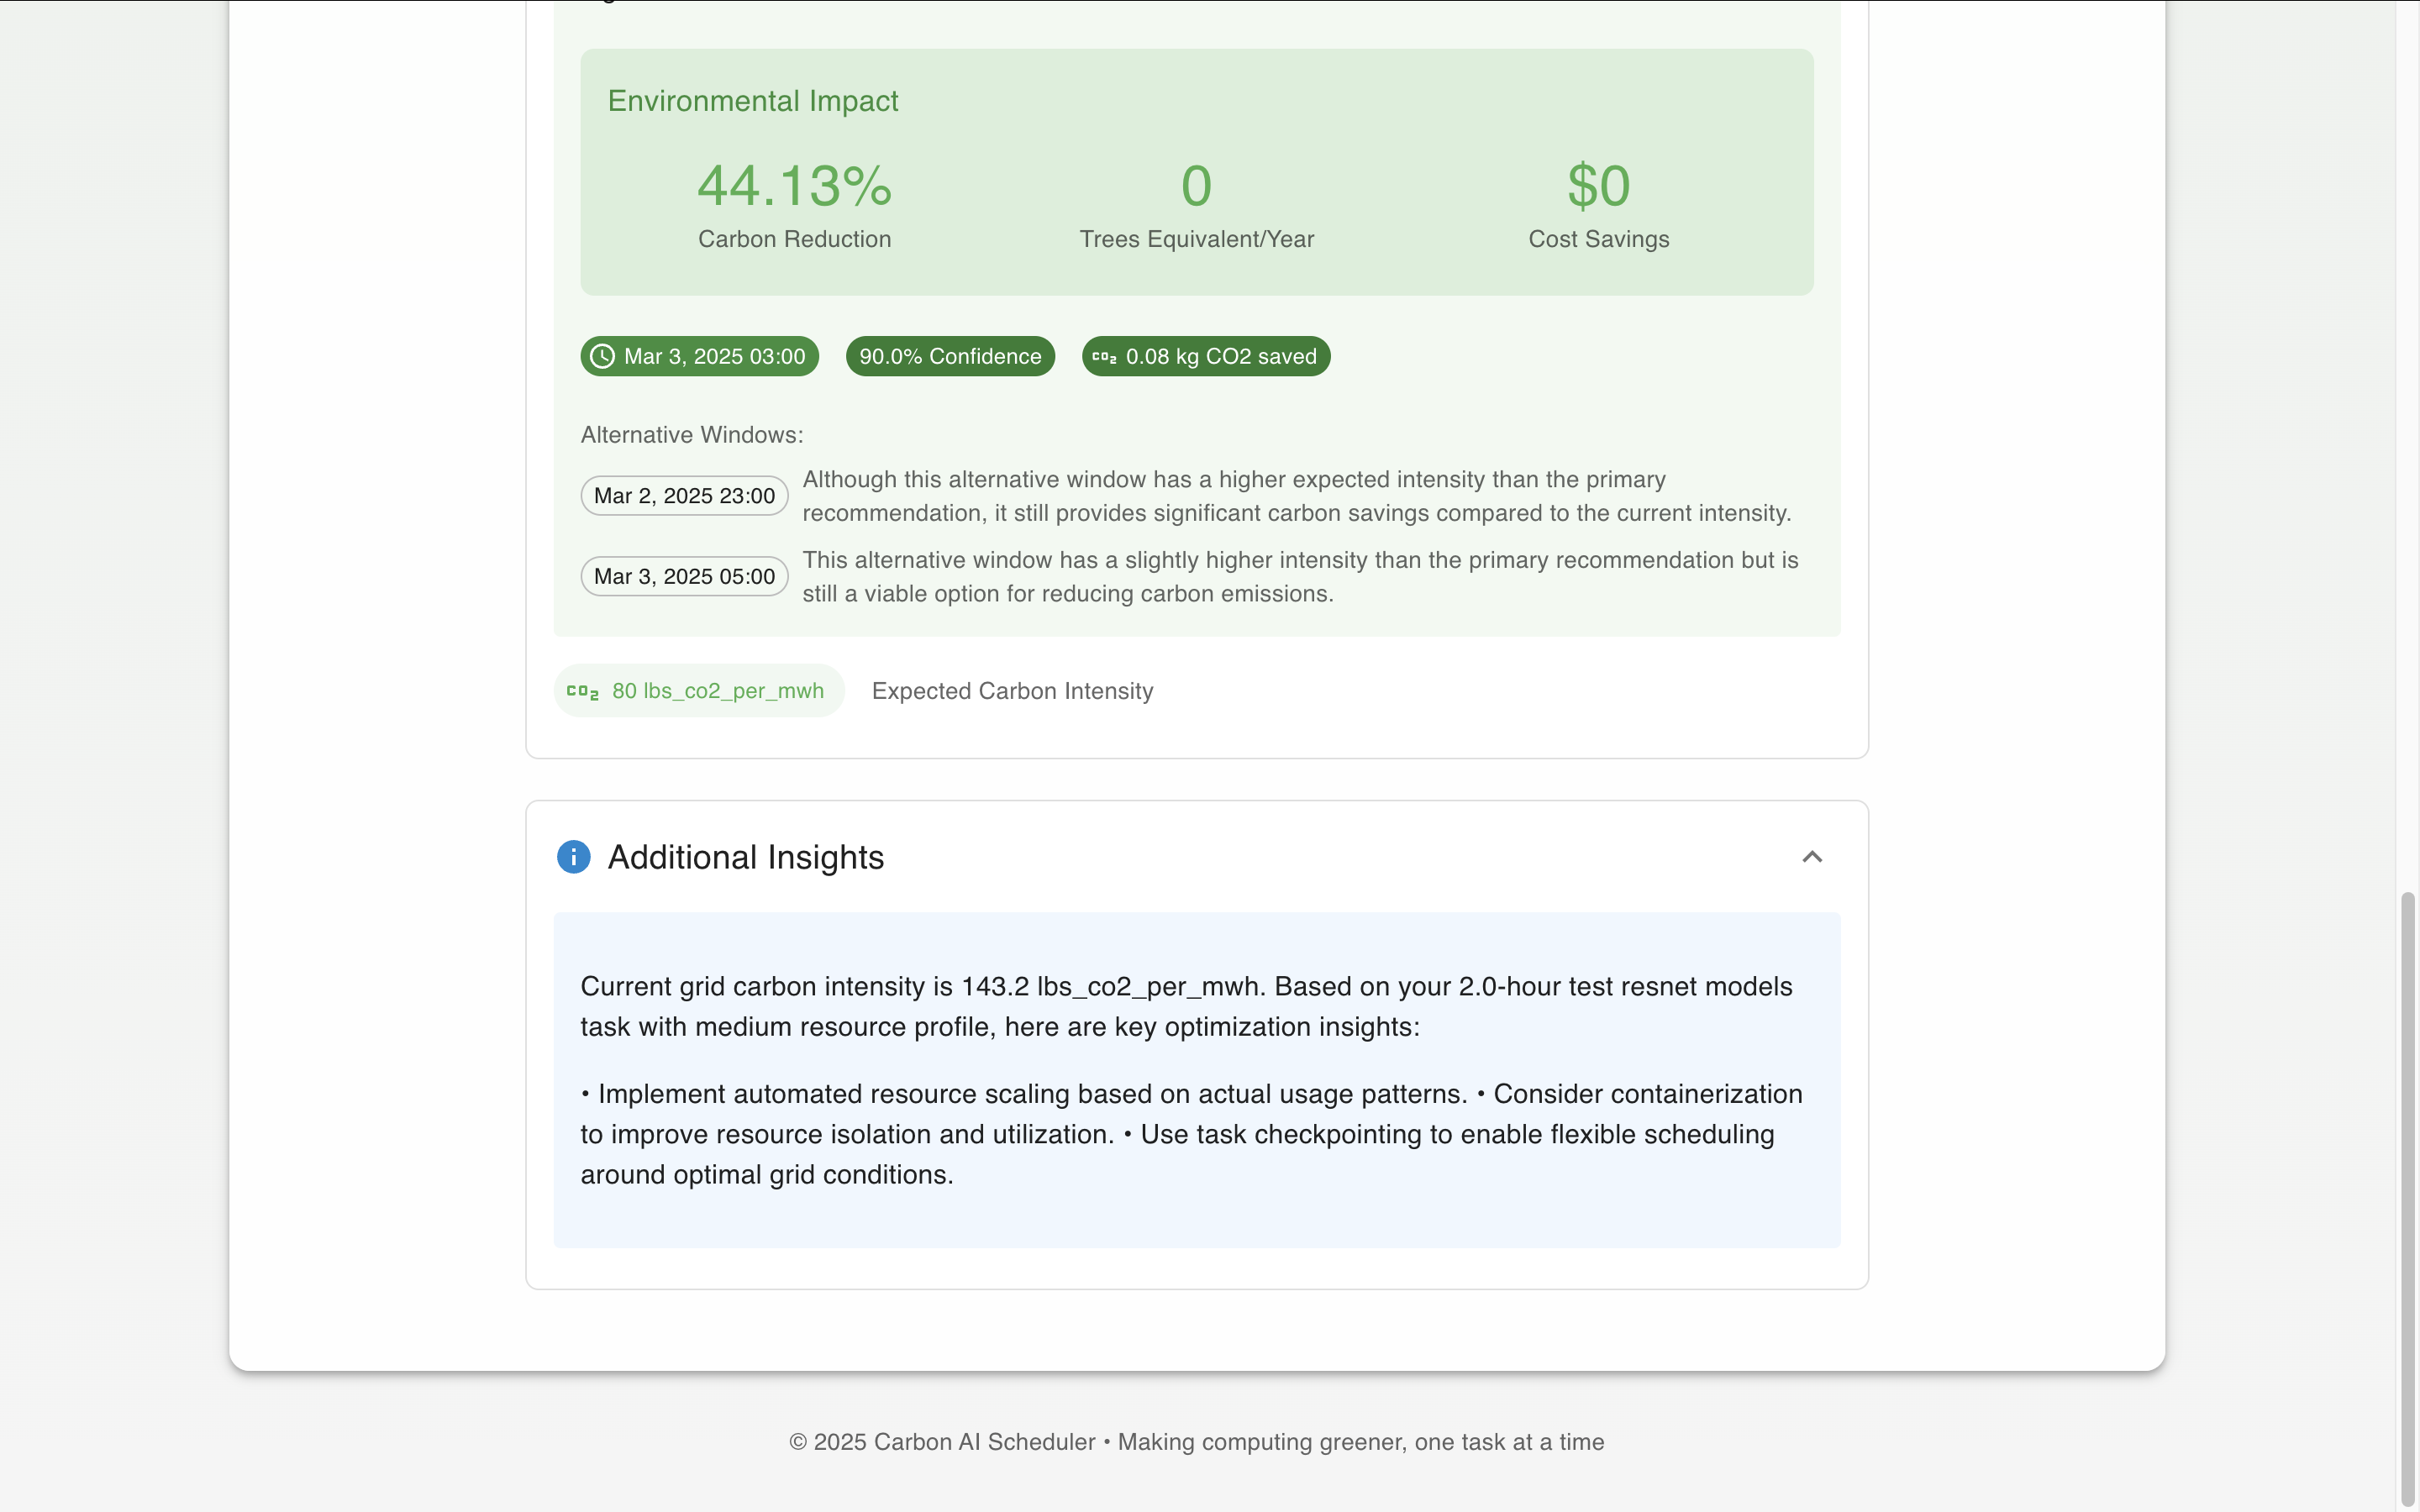2420x1512 pixels.
Task: Click the 44.13% Carbon Reduction value
Action: (x=794, y=186)
